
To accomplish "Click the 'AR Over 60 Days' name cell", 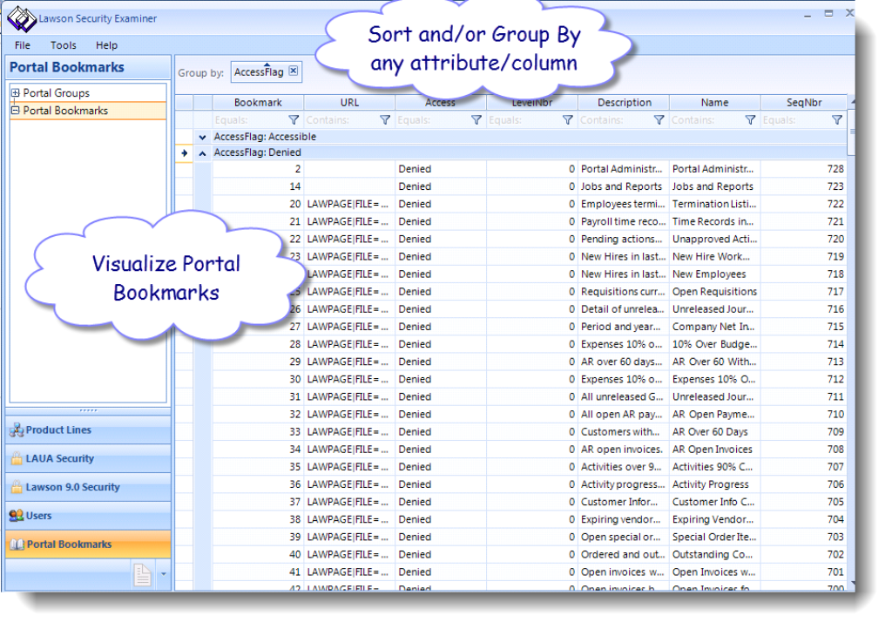I will click(715, 431).
